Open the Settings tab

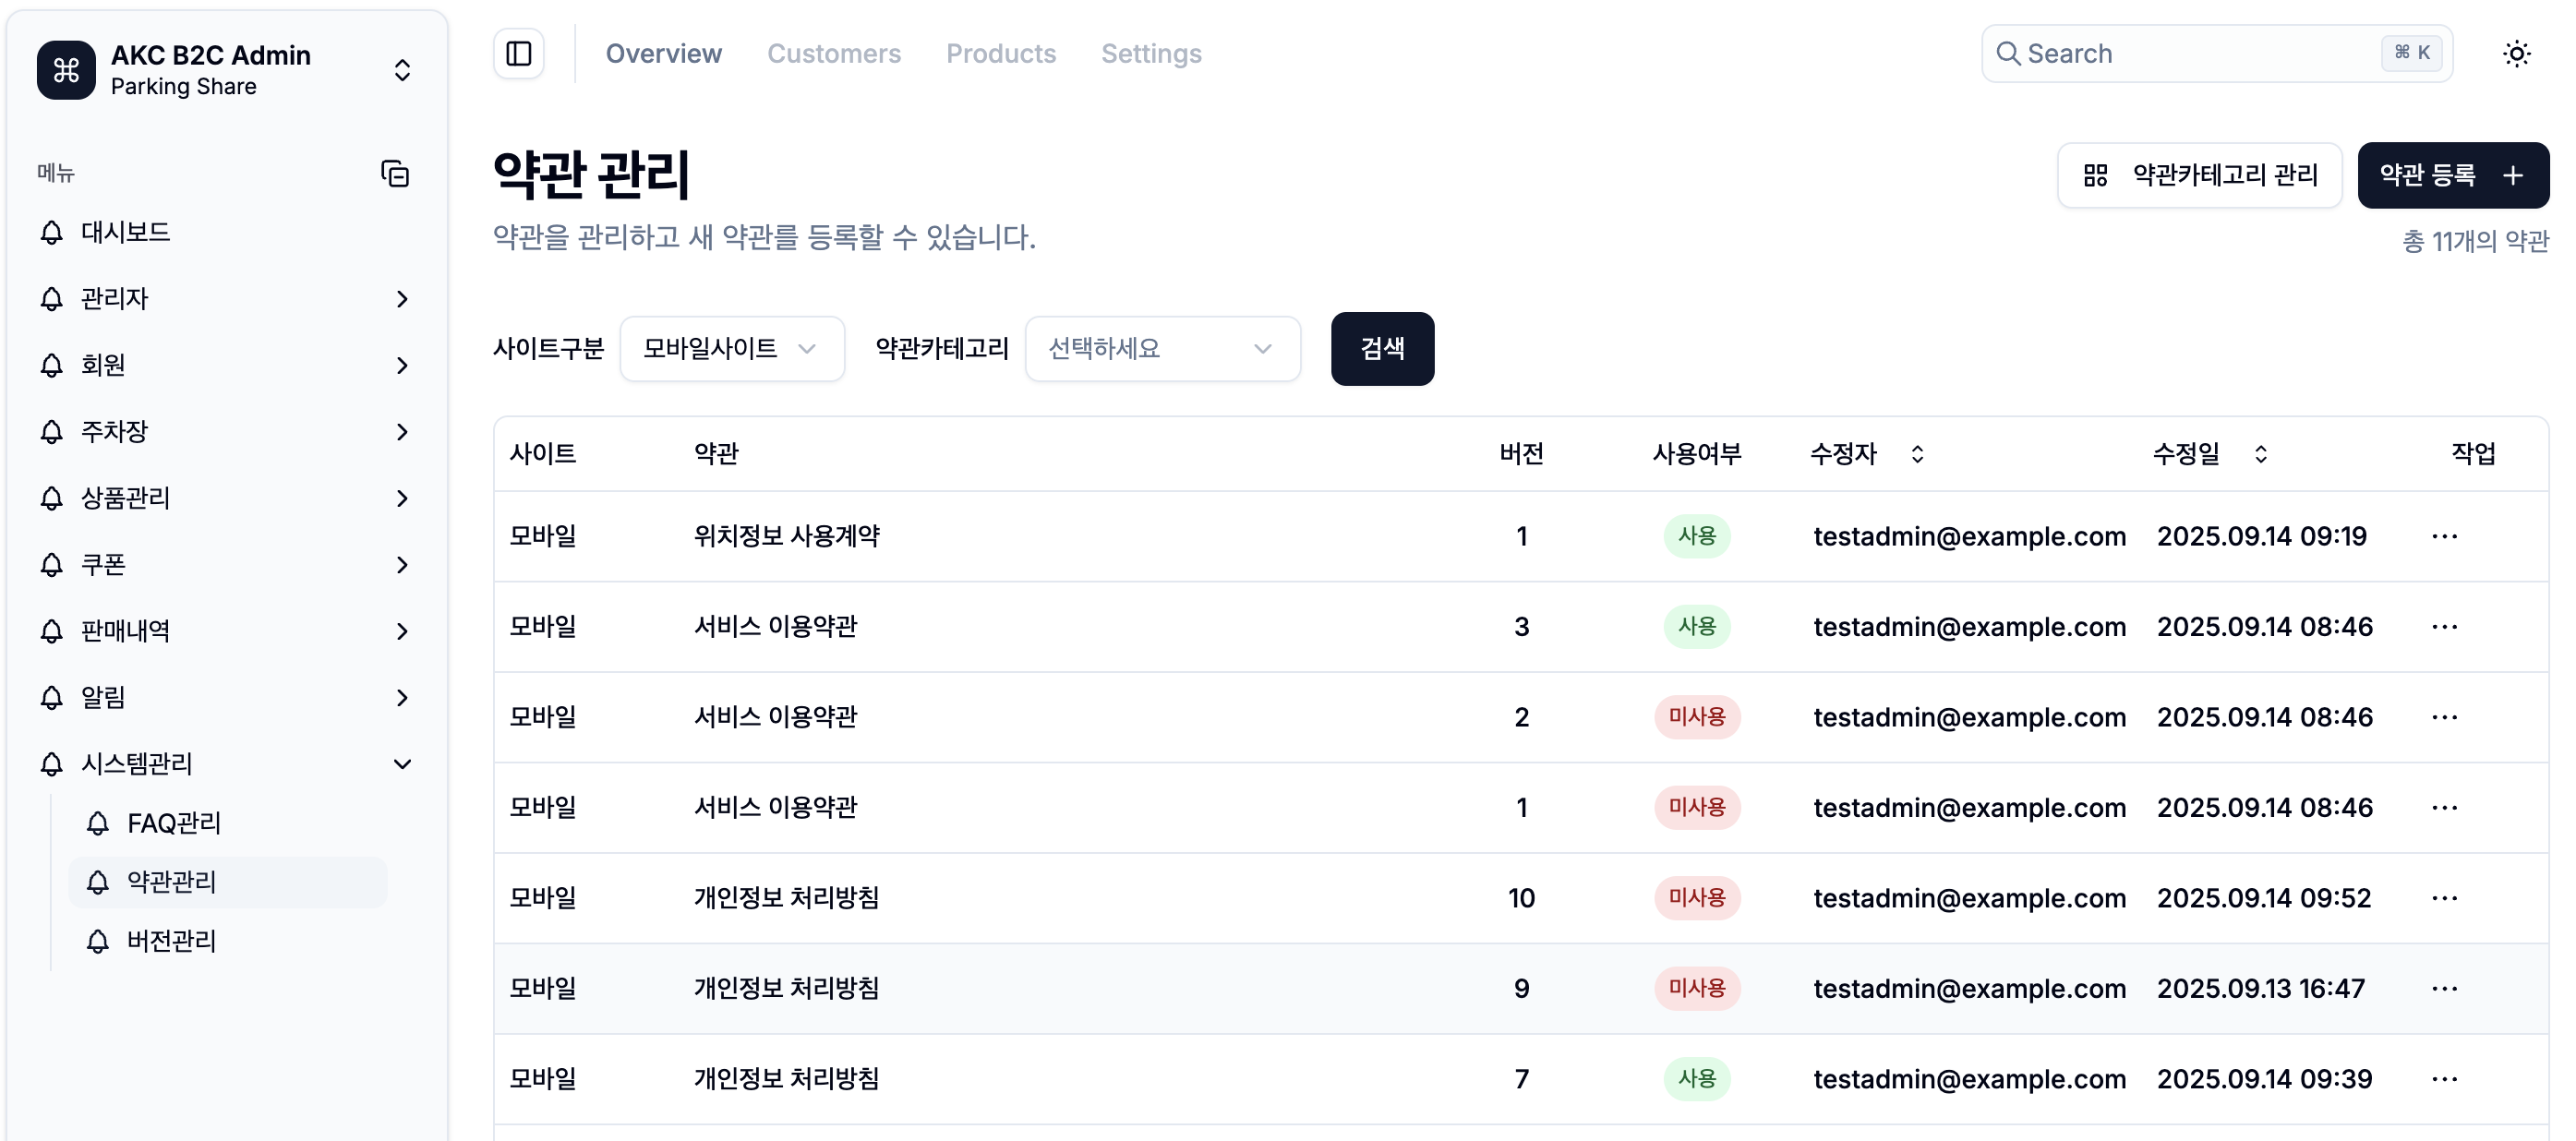tap(1151, 53)
